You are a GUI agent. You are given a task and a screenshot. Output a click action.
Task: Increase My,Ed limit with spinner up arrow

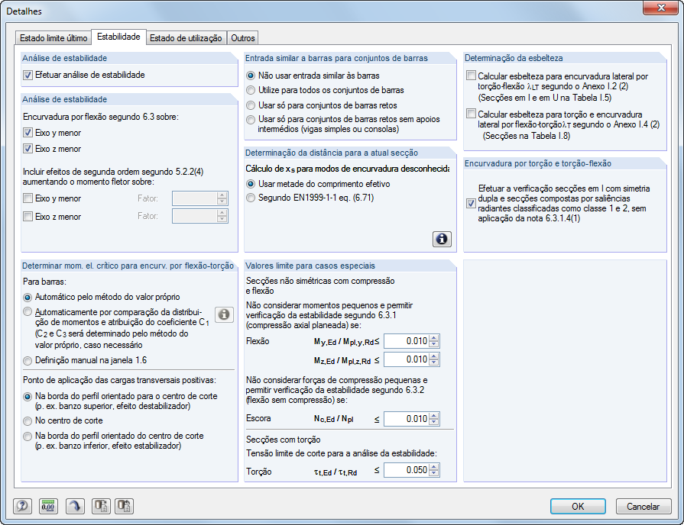(x=433, y=338)
